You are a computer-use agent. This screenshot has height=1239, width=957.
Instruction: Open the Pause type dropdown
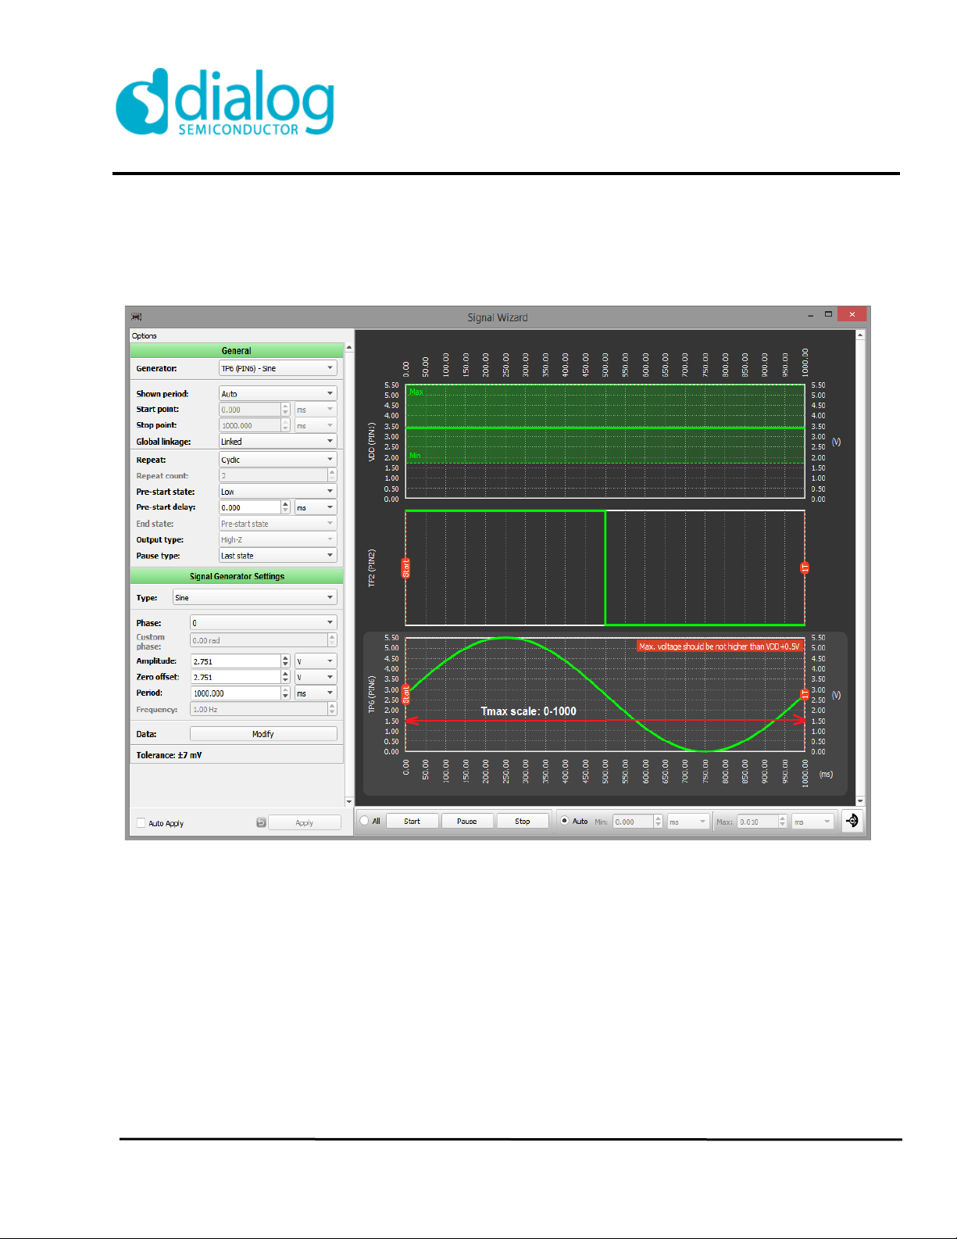point(277,556)
